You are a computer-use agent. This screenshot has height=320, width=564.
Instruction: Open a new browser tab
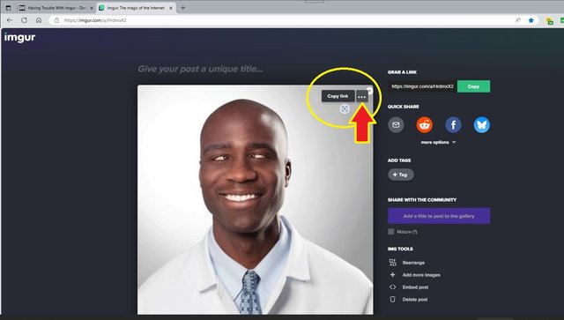(x=183, y=8)
